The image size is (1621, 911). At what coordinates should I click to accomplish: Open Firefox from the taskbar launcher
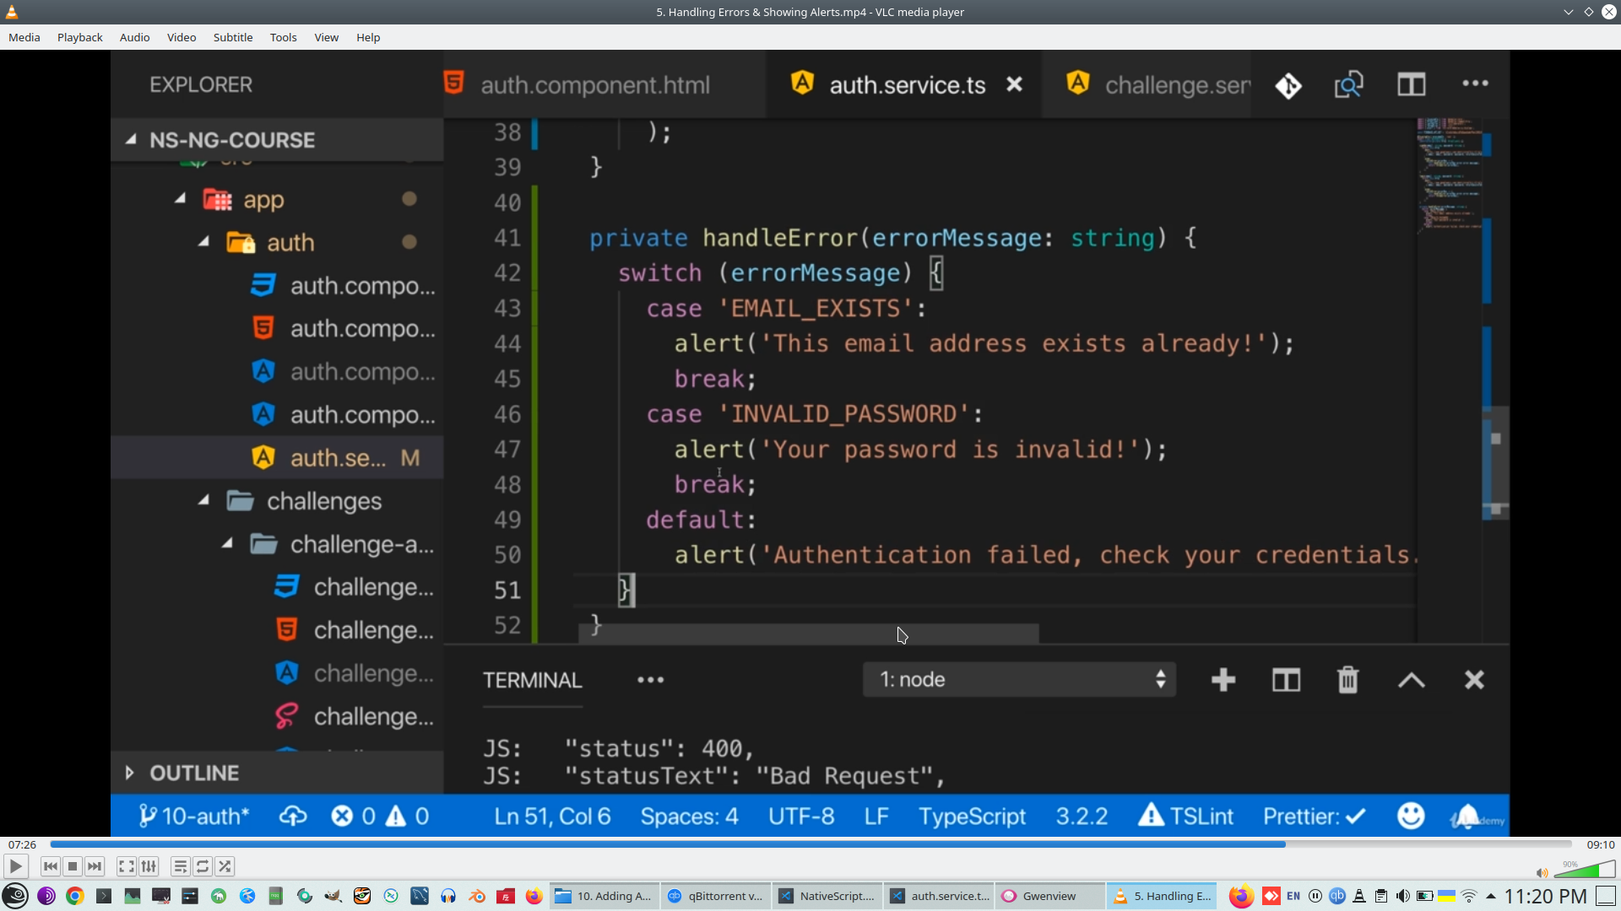point(534,896)
